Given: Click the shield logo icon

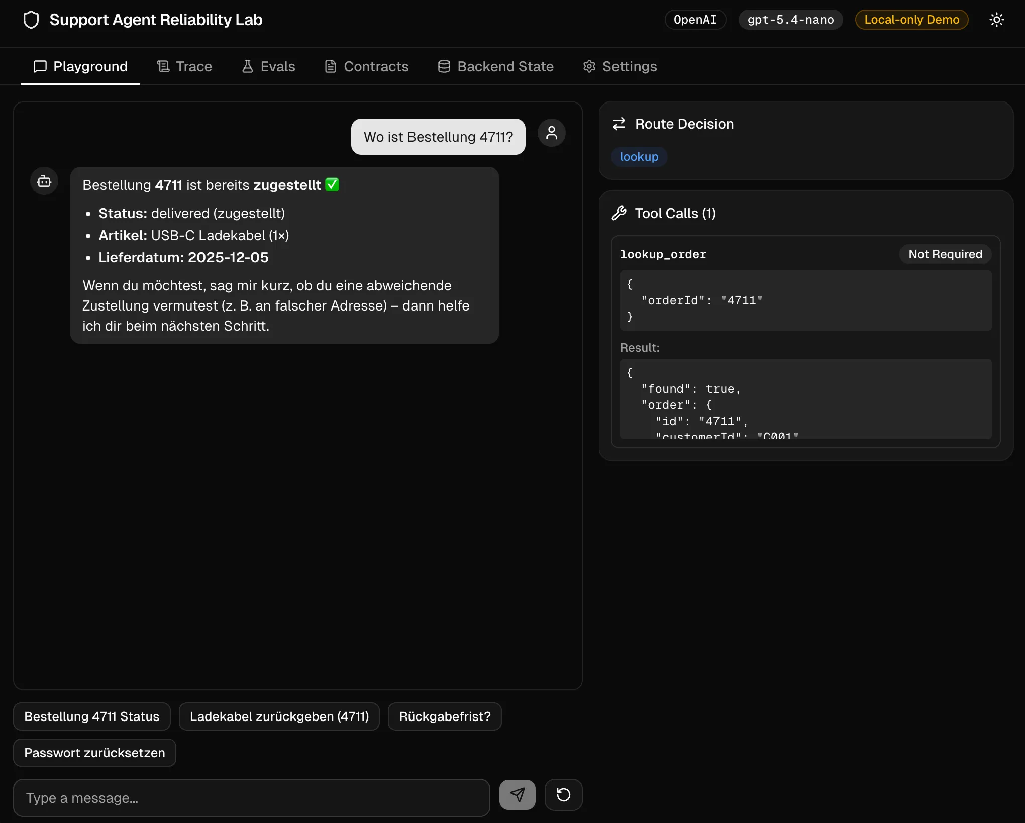Looking at the screenshot, I should click(31, 19).
